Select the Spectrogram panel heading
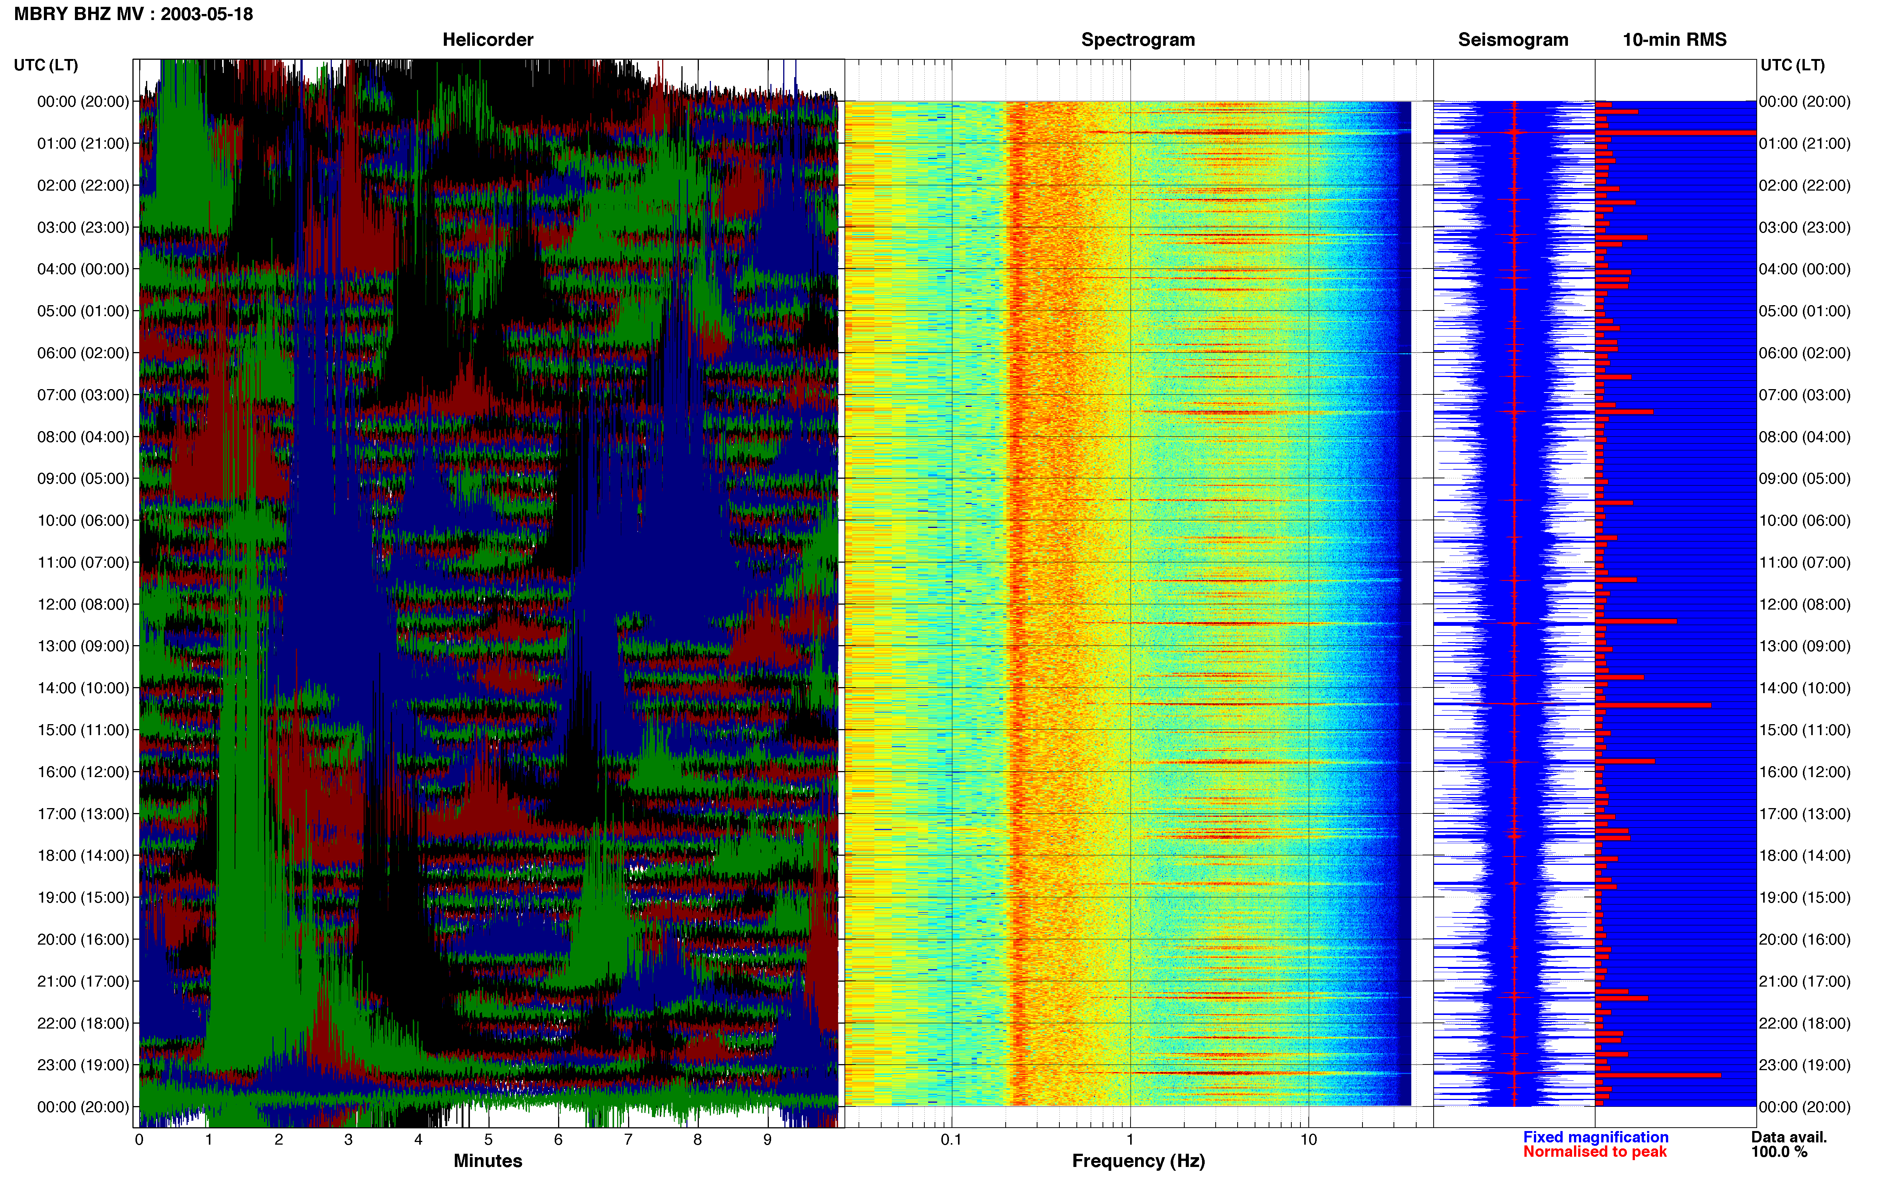The image size is (1899, 1187). 1138,40
